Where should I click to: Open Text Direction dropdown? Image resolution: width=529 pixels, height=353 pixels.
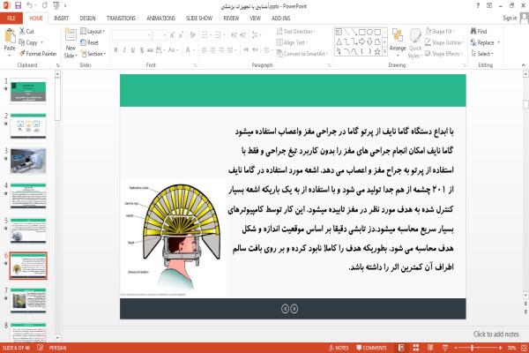pos(295,32)
